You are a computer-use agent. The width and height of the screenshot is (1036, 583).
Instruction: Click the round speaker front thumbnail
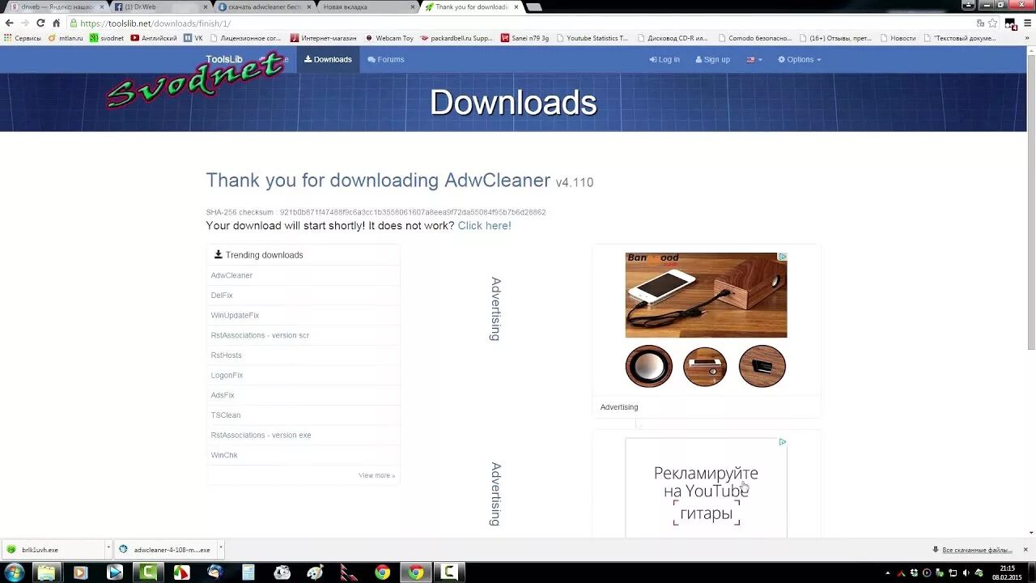[x=648, y=366]
